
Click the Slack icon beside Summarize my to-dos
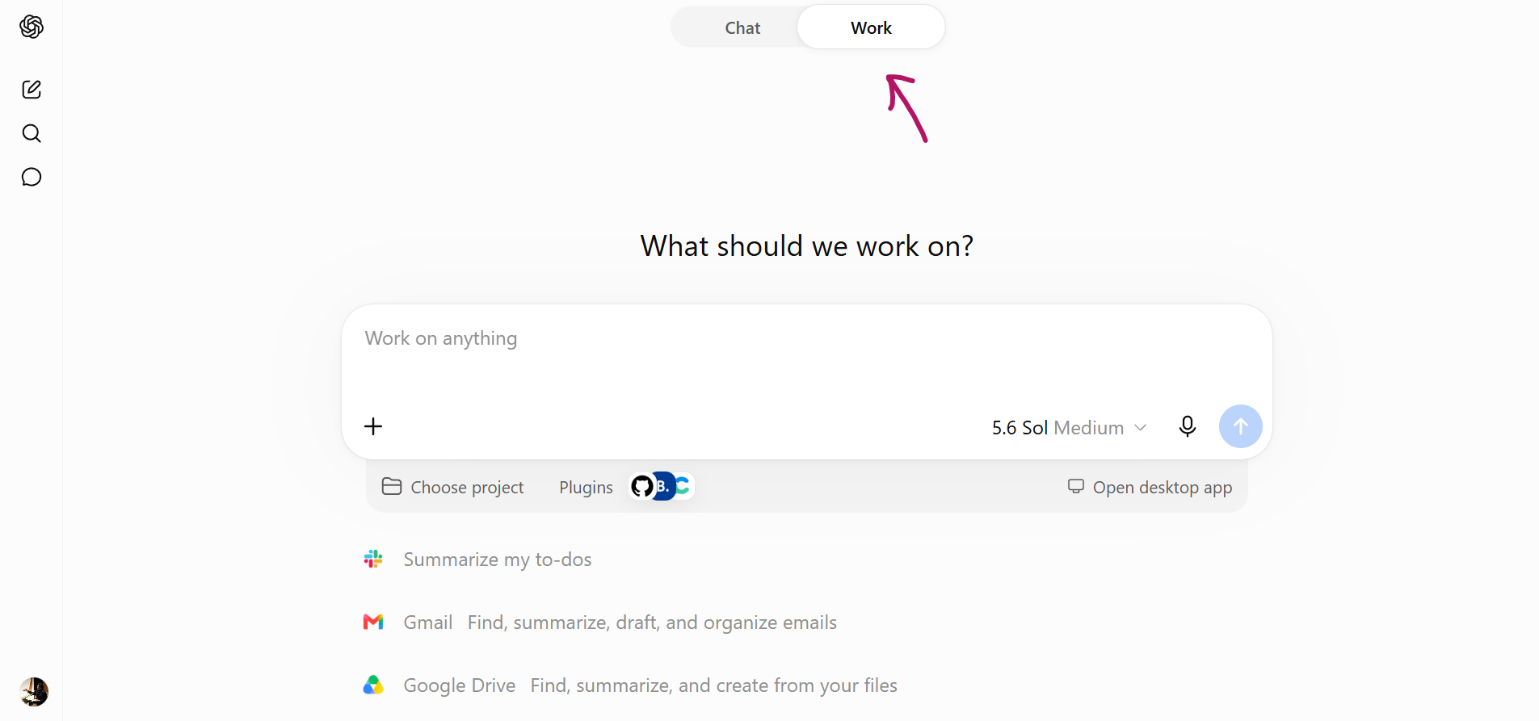coord(373,559)
